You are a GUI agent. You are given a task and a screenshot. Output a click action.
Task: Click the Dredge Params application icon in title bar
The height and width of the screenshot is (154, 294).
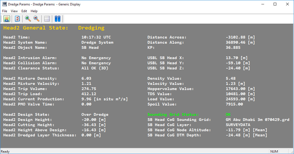(x=5, y=4)
